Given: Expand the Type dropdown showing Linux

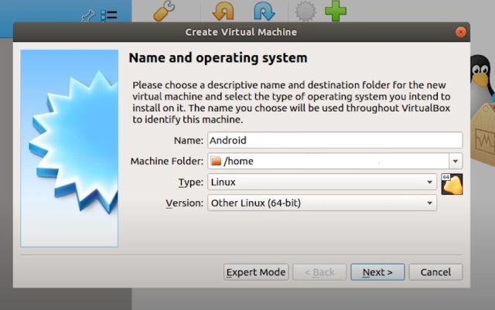Looking at the screenshot, I should [x=430, y=182].
